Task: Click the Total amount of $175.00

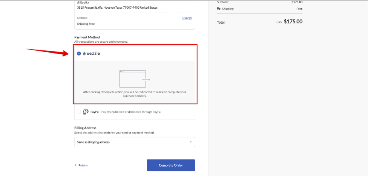Action: pos(293,22)
